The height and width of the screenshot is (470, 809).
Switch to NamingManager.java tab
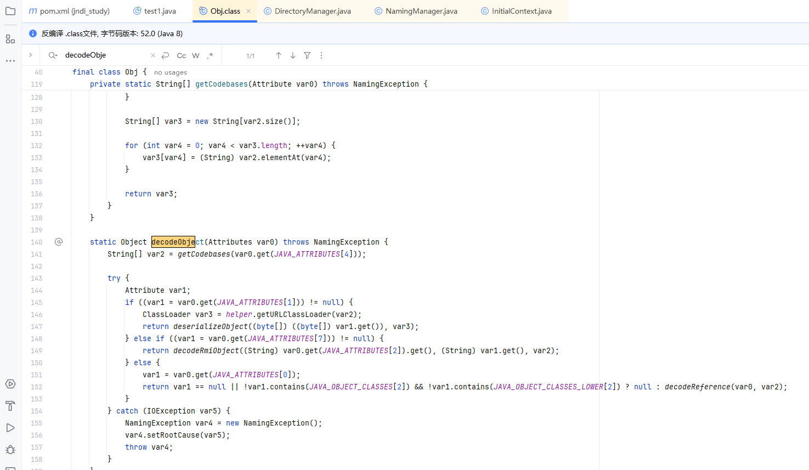416,11
